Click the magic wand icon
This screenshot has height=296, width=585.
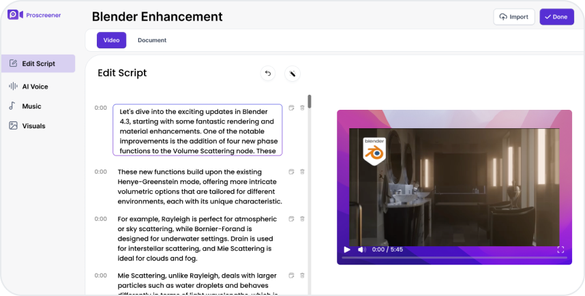click(x=292, y=74)
